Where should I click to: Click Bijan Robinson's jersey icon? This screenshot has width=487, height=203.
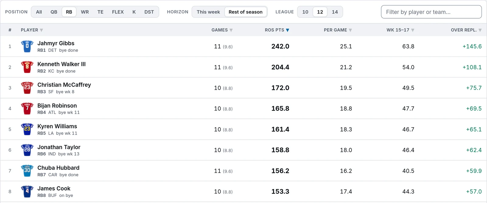tap(27, 108)
